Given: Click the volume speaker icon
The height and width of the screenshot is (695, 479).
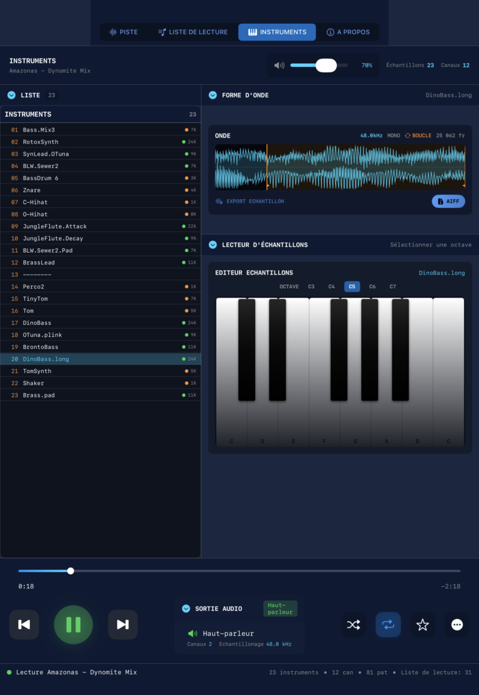Looking at the screenshot, I should pos(279,66).
